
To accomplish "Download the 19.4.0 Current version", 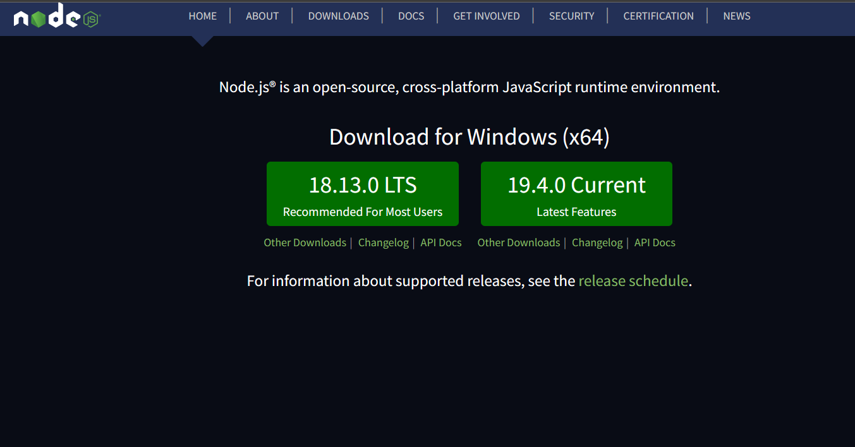I will pyautogui.click(x=576, y=194).
